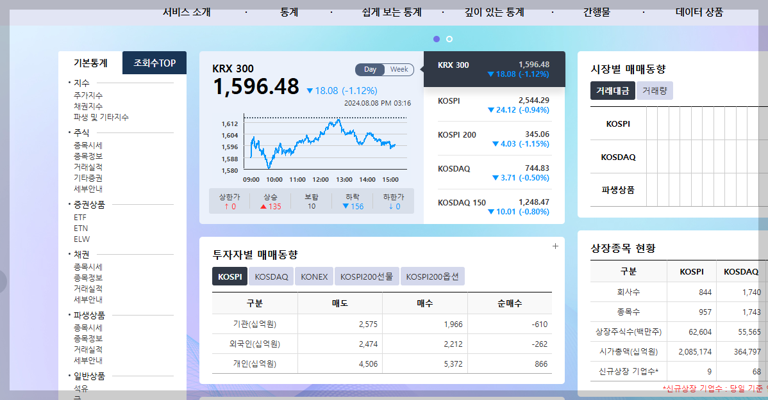The image size is (768, 400).
Task: Select the KRX 300 index row
Action: [x=494, y=69]
